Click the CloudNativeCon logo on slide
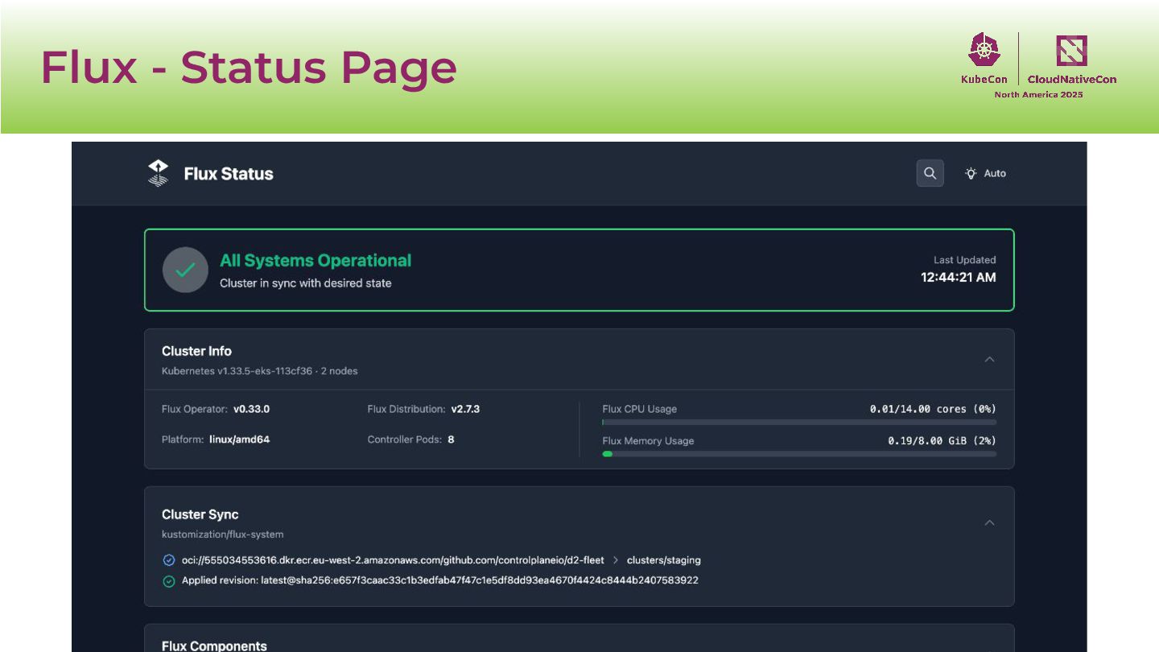Viewport: 1159px width, 652px height. point(1072,60)
